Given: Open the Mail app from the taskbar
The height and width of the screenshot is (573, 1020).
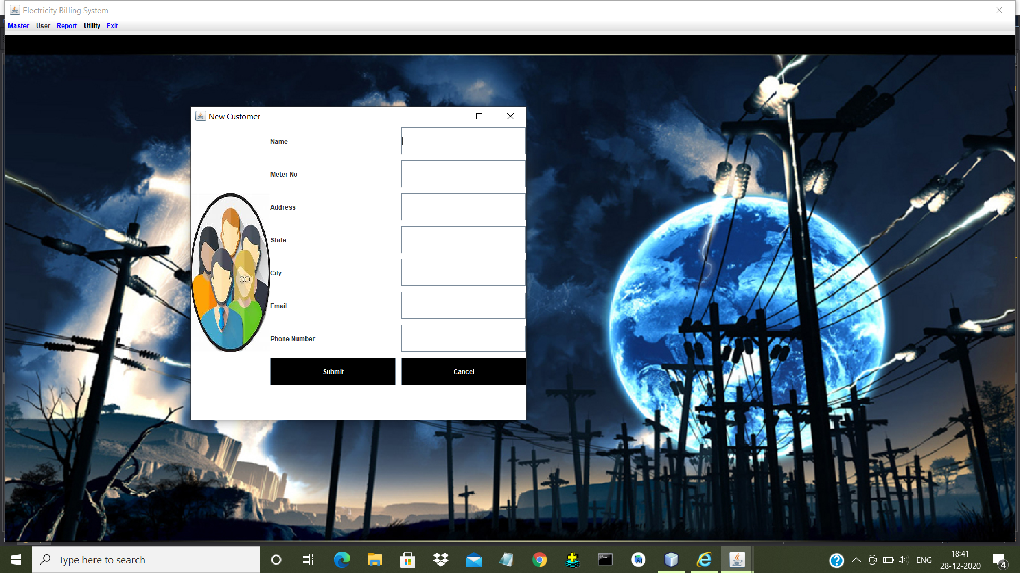Looking at the screenshot, I should 473,559.
